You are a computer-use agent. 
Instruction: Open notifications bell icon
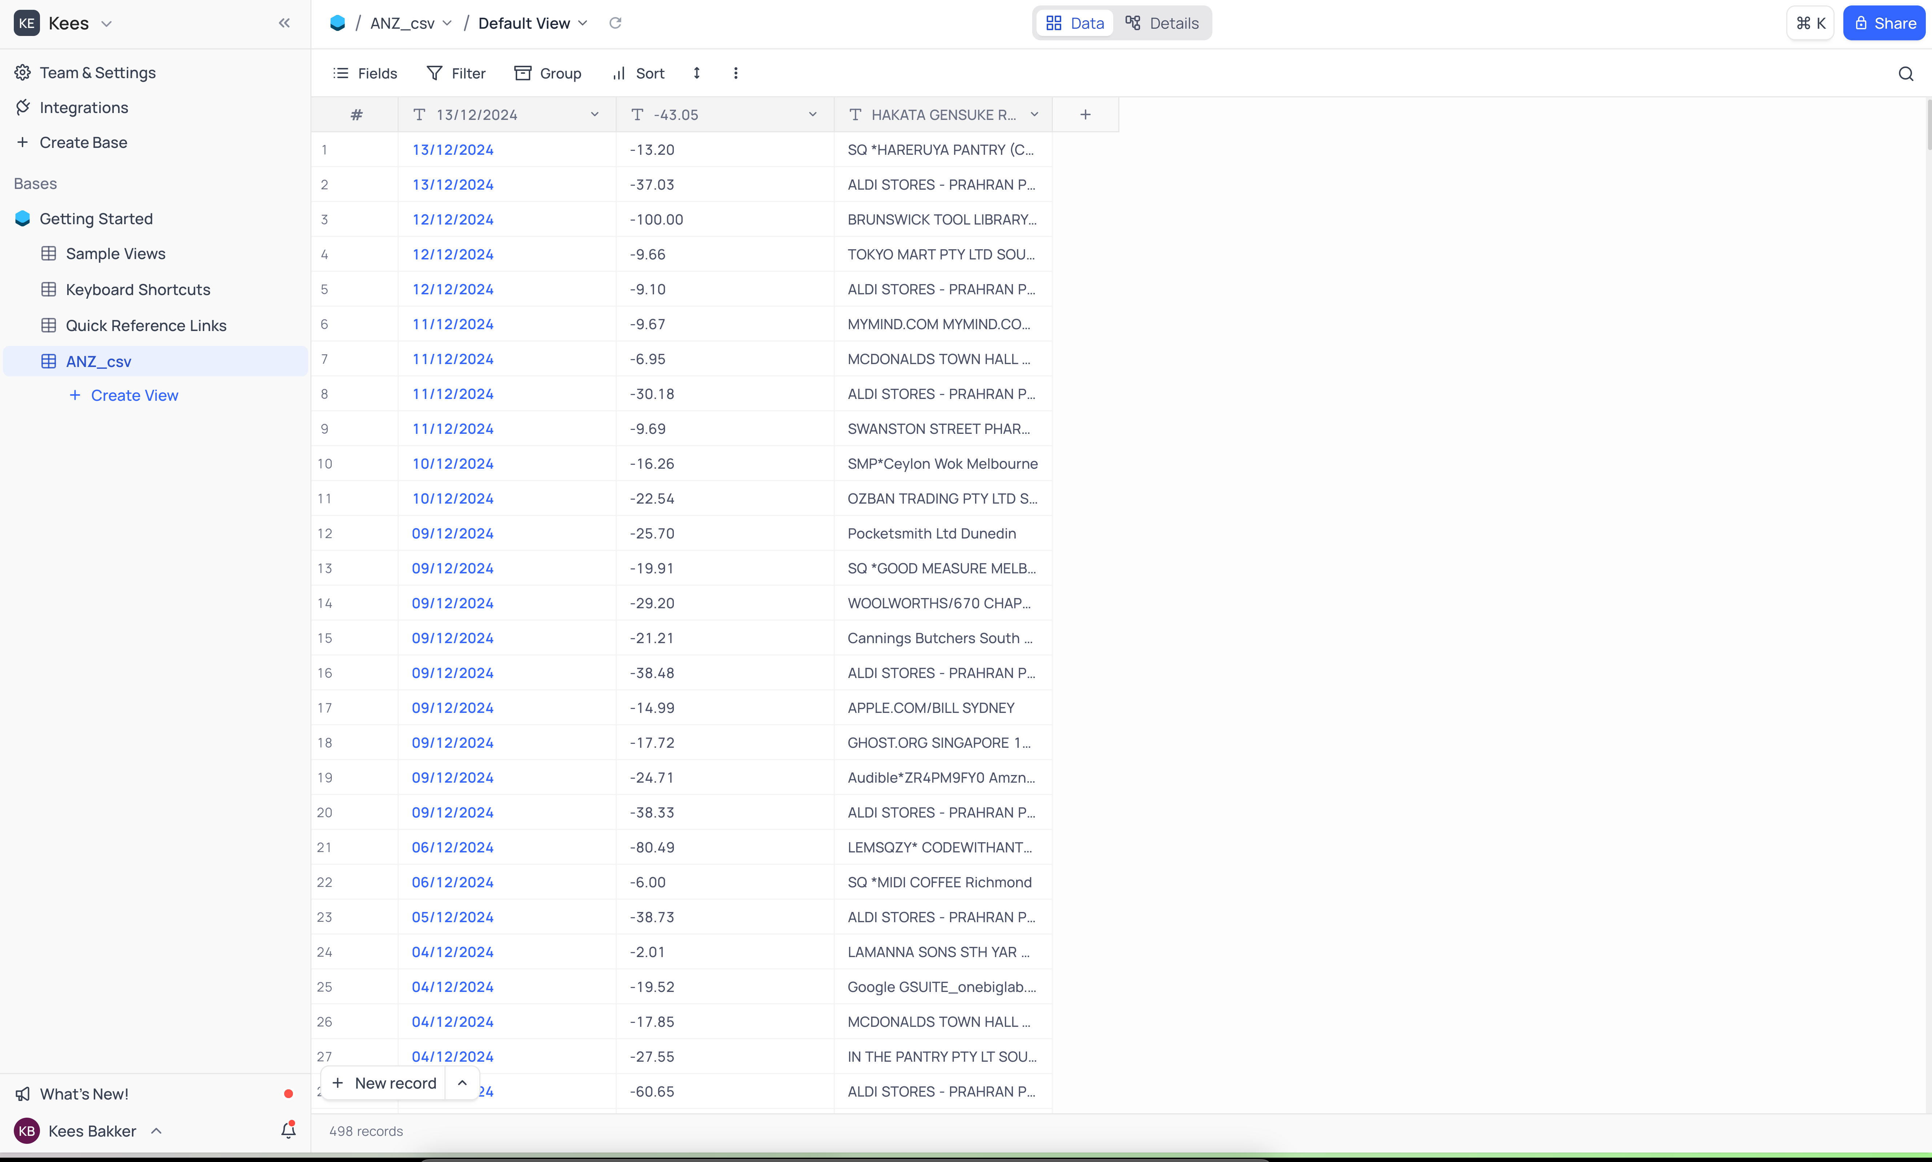289,1130
